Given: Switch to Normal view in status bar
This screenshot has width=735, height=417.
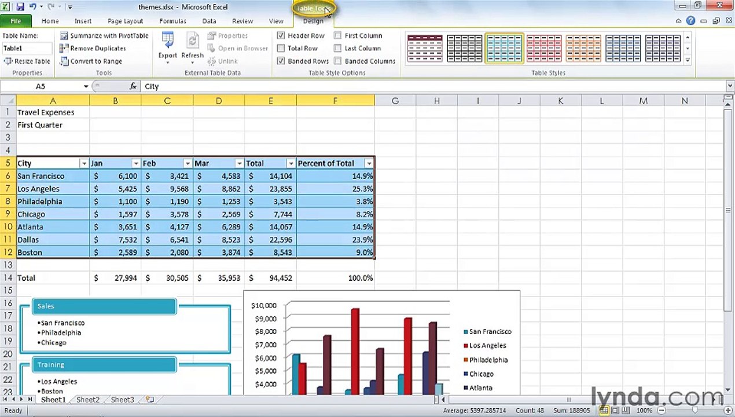Looking at the screenshot, I should [x=604, y=410].
